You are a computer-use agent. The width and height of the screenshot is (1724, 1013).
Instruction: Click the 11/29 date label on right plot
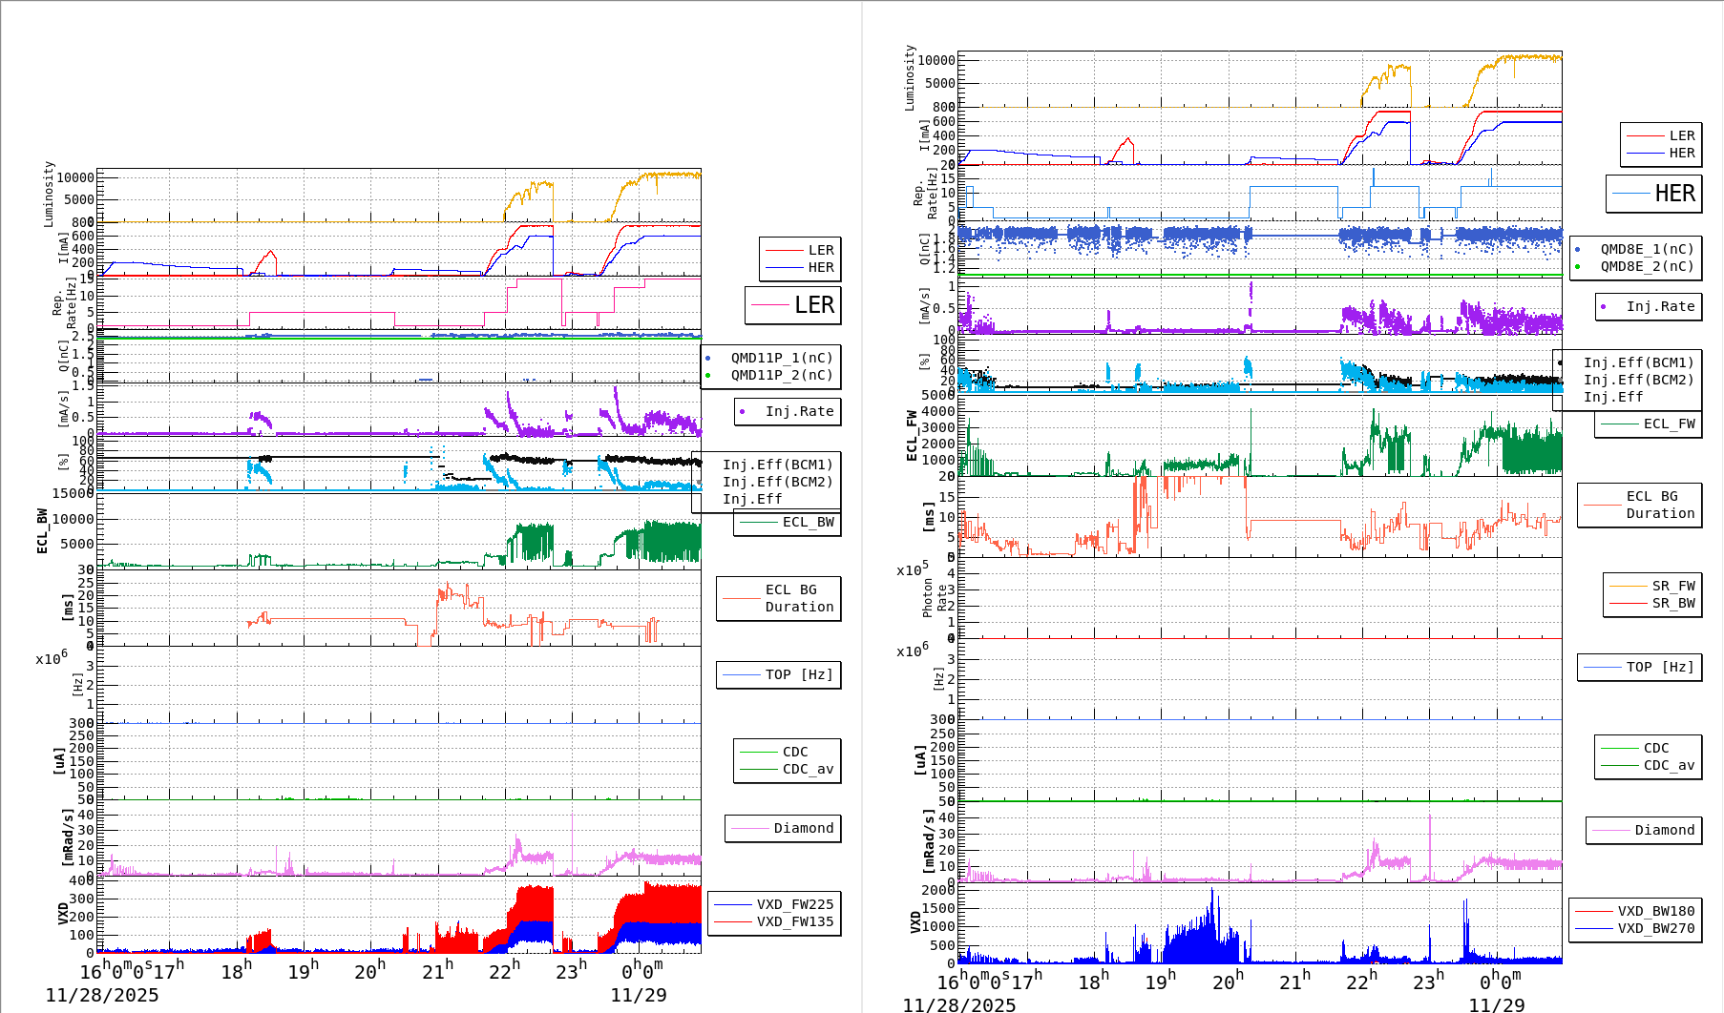pyautogui.click(x=1496, y=1004)
